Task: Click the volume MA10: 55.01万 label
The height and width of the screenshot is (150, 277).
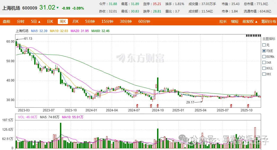Action: pos(73,117)
